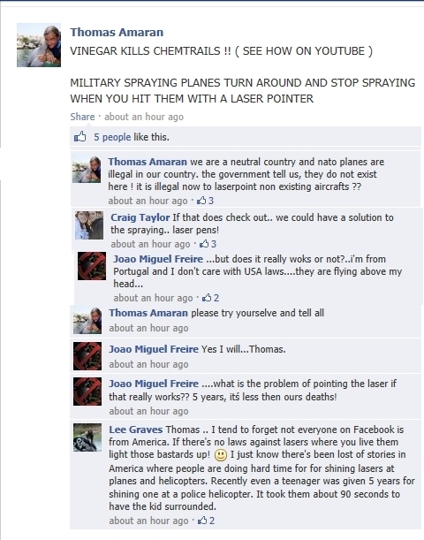Open Lee Graves' profile name link
This screenshot has width=424, height=540.
coord(136,430)
